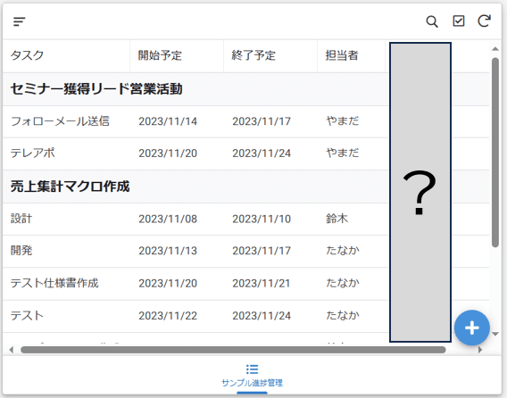Click start date 2023/11/13
Screen dimensions: 507x398
(x=168, y=251)
